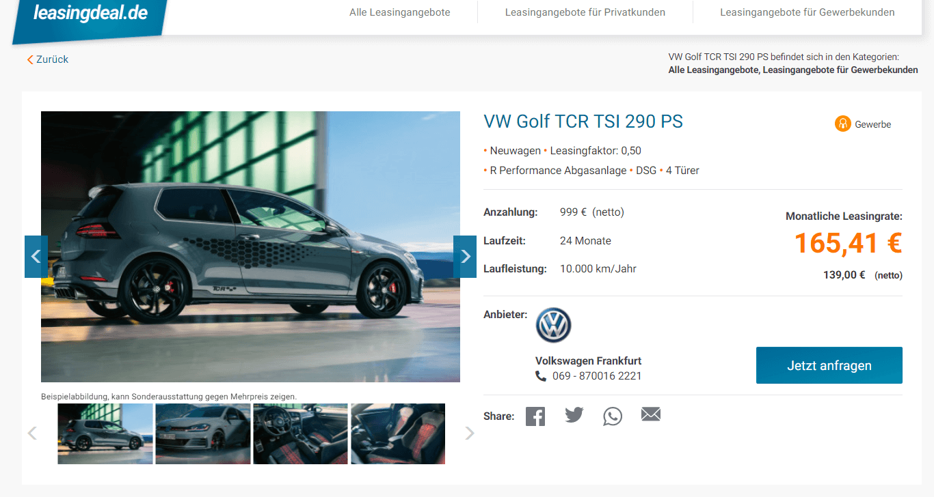Share the offer on Twitter
Image resolution: width=934 pixels, height=497 pixels.
(x=574, y=414)
